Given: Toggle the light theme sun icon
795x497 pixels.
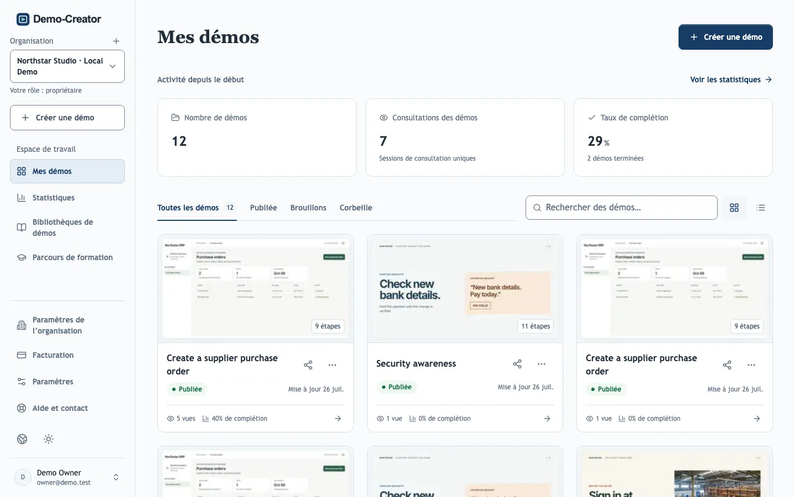Looking at the screenshot, I should (49, 439).
